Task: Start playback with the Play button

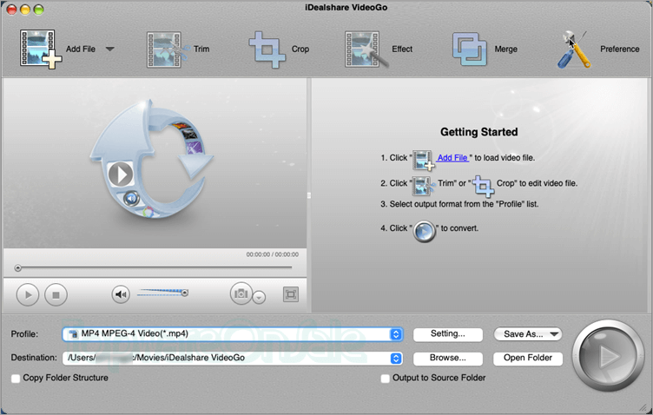Action: 28,294
